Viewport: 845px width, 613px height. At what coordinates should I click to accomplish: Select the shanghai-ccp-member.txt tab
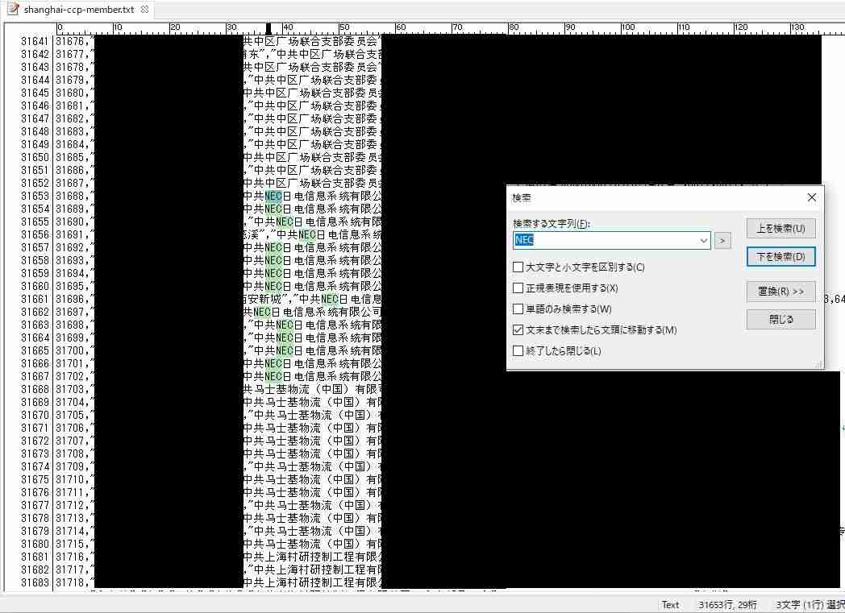pyautogui.click(x=79, y=9)
